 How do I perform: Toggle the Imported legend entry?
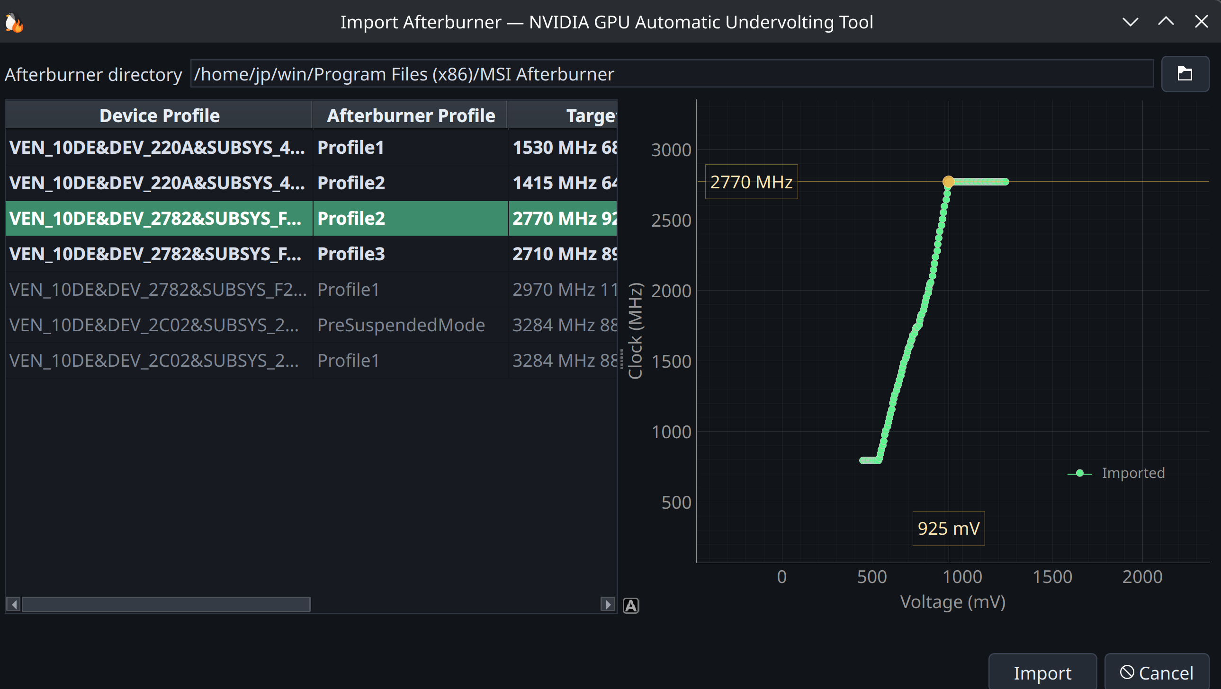[1116, 473]
